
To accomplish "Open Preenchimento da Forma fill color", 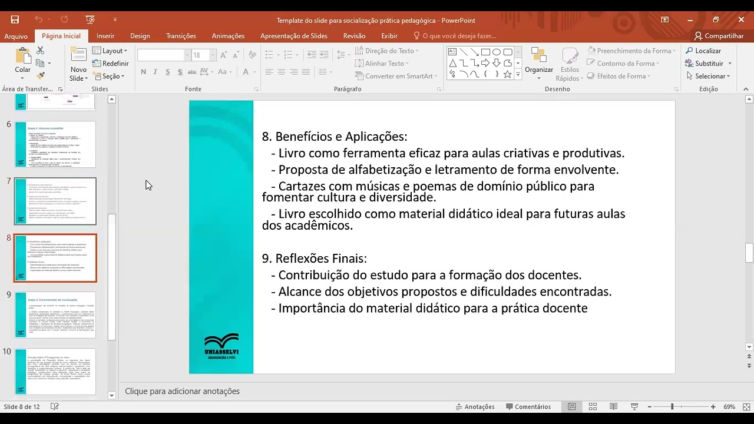I will coord(631,51).
